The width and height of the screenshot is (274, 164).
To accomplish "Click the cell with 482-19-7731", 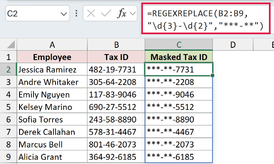I will [116, 69].
